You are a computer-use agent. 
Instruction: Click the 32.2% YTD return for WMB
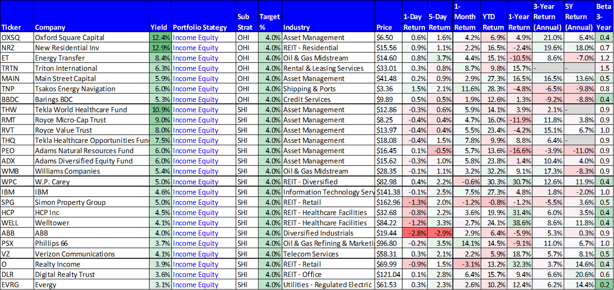[x=494, y=171]
